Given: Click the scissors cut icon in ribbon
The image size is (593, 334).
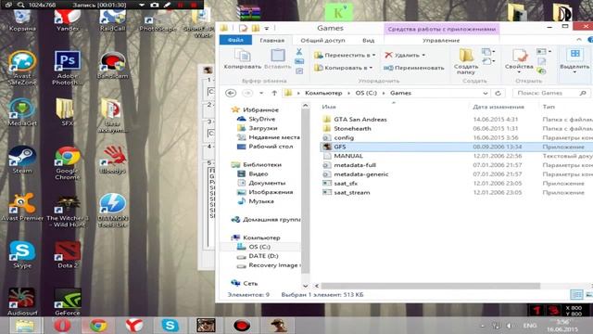Looking at the screenshot, I should 298,52.
